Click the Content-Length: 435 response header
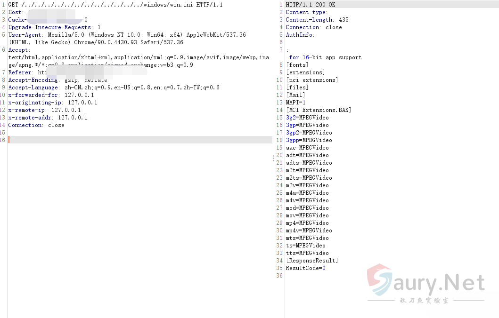Viewport: 499px width, 318px height. (317, 20)
